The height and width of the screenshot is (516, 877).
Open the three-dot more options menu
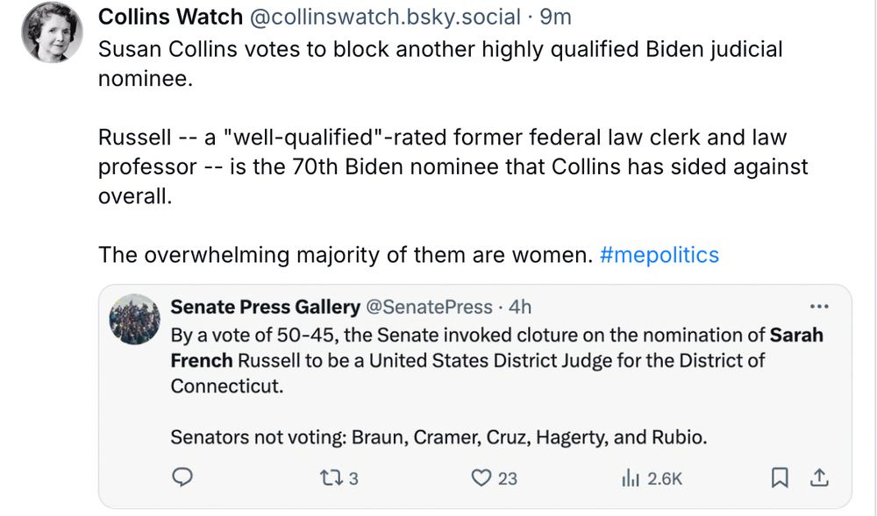818,307
